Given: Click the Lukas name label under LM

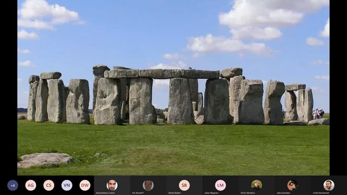Looking at the screenshot, I should tap(211, 193).
